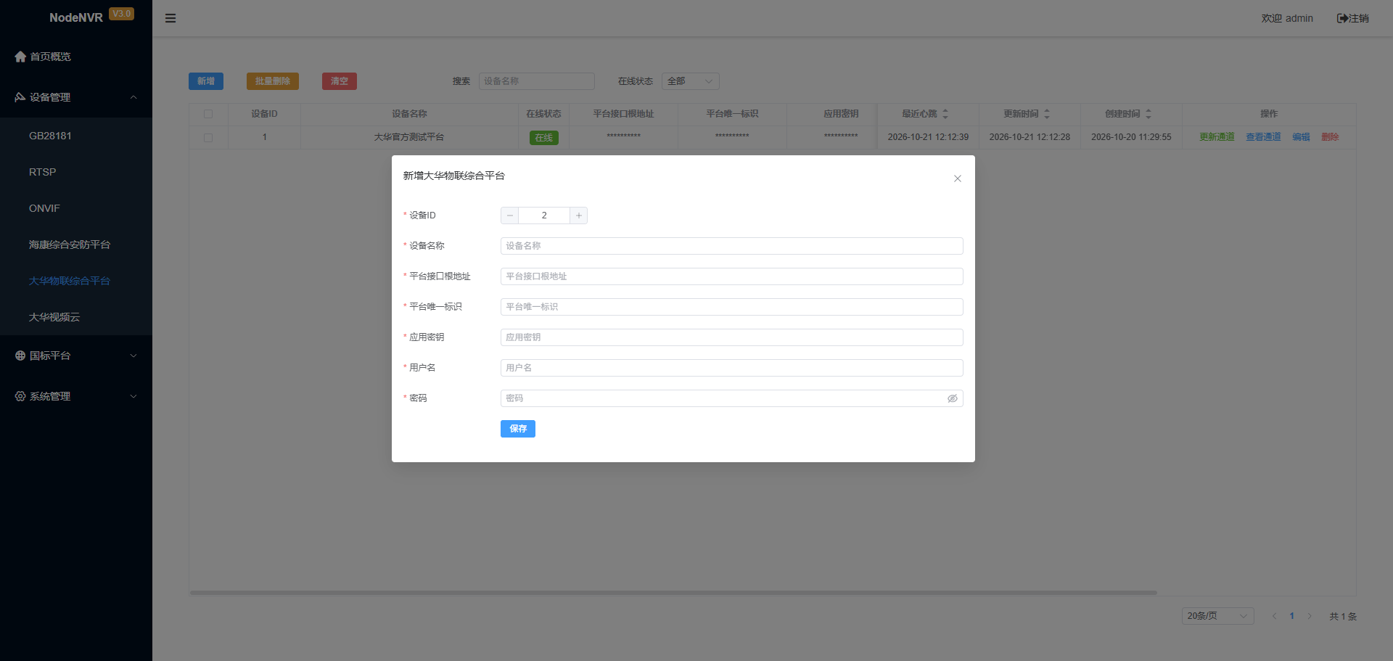This screenshot has height=661, width=1393.
Task: Go to next page arrow in pagination
Action: coord(1310,616)
